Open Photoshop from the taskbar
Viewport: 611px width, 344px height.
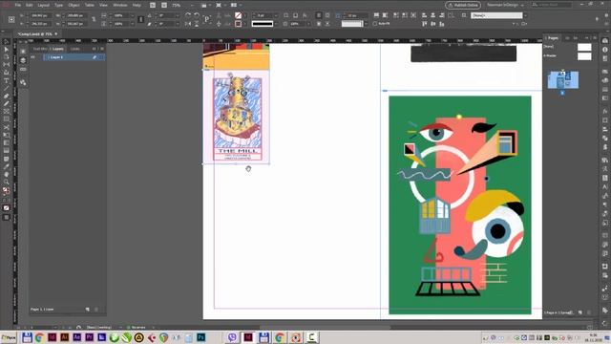point(201,337)
